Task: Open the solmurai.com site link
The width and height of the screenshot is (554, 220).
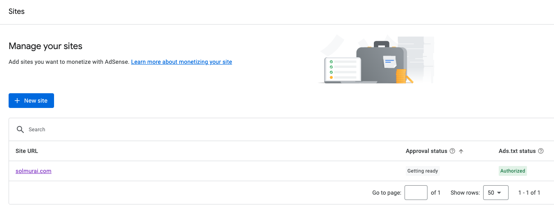Action: (x=34, y=171)
